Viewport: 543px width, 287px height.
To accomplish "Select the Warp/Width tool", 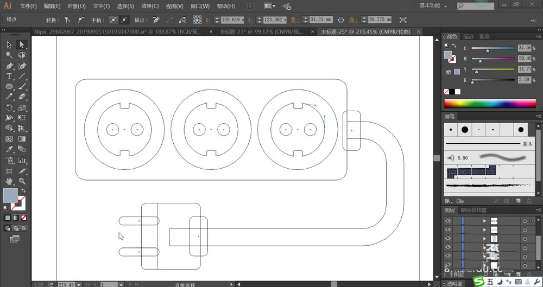I will [x=9, y=118].
